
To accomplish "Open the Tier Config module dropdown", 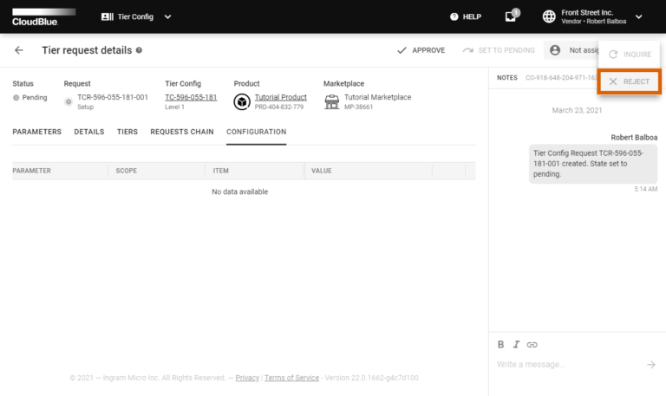I will pyautogui.click(x=136, y=17).
